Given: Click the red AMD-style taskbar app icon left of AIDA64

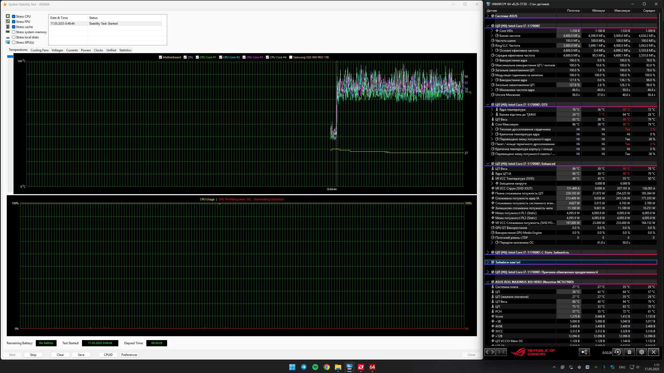Looking at the screenshot, I should 361,367.
